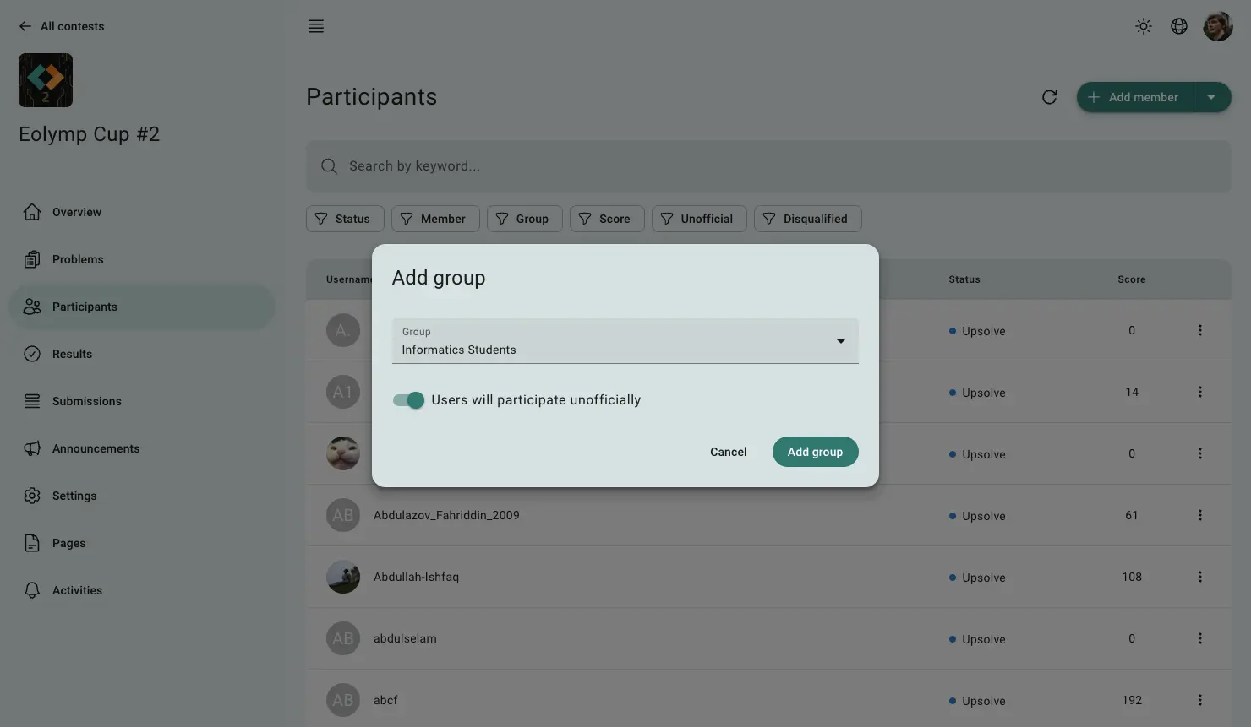The height and width of the screenshot is (727, 1251).
Task: Open the Status filter dropdown
Action: pos(344,219)
